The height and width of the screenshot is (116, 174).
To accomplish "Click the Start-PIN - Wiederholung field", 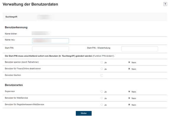I will tap(139, 49).
